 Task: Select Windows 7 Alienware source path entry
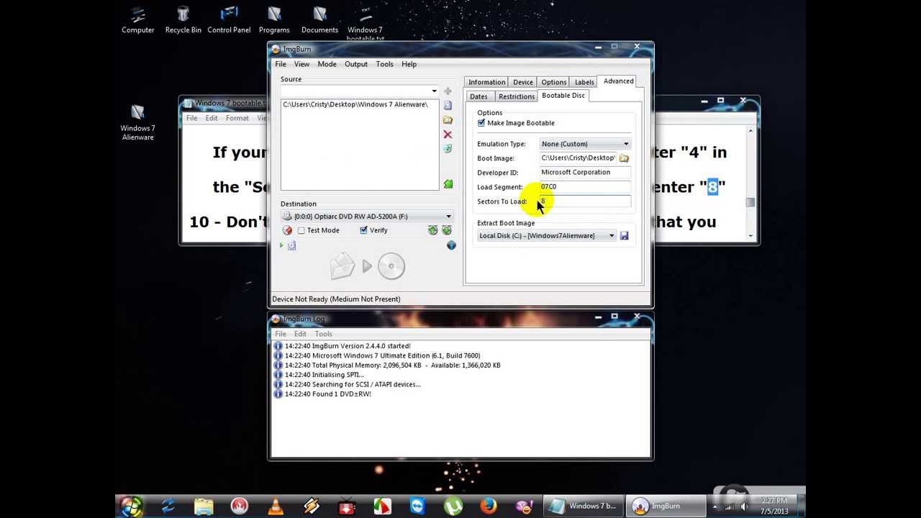click(x=355, y=104)
